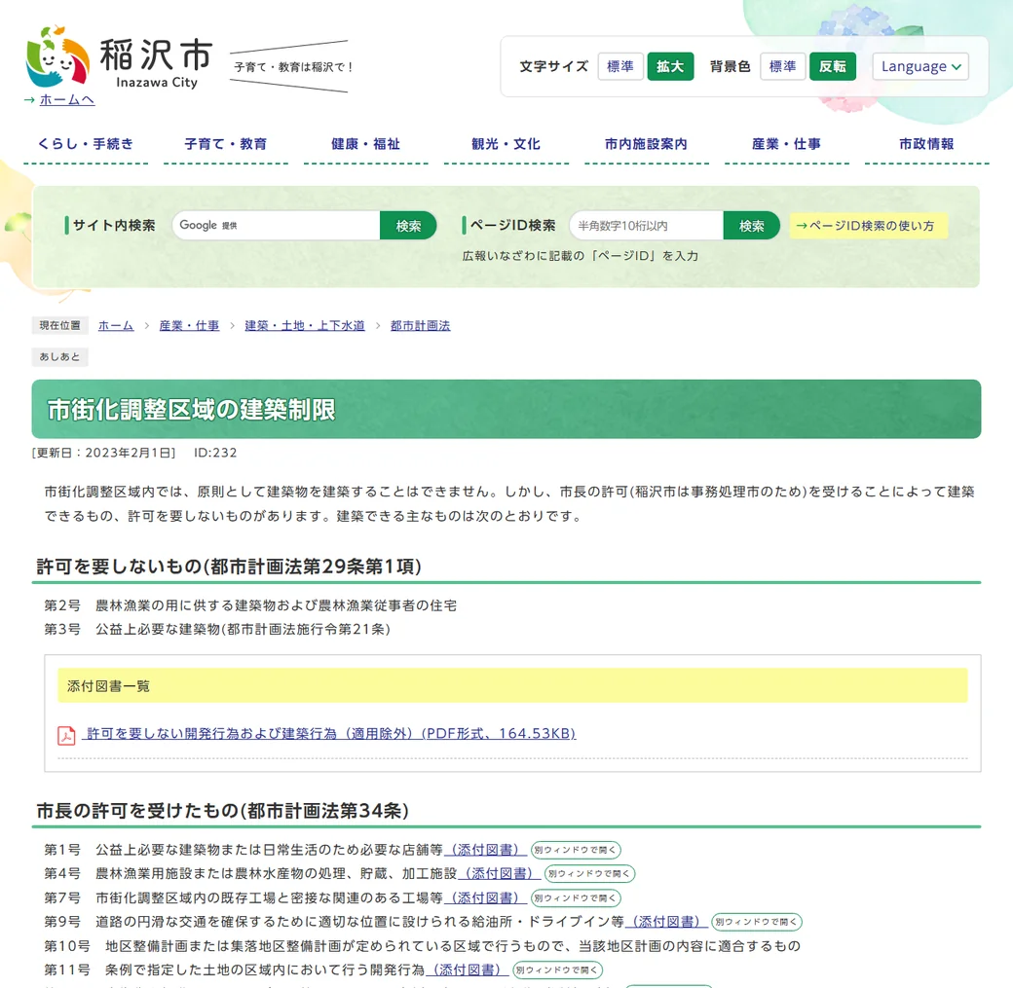This screenshot has height=988, width=1013.
Task: Open the PDF icon for 許可を要しない開発行為
Action: [x=66, y=735]
